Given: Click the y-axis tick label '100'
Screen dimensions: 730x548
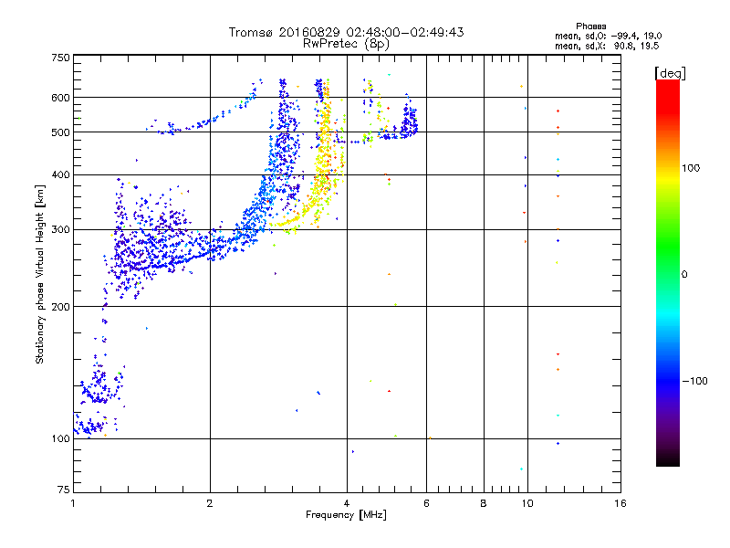Looking at the screenshot, I should (61, 439).
